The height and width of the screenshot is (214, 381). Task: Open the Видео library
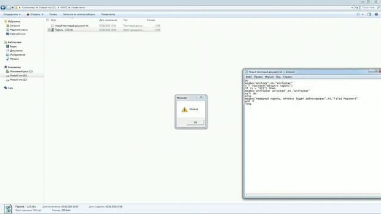click(13, 46)
